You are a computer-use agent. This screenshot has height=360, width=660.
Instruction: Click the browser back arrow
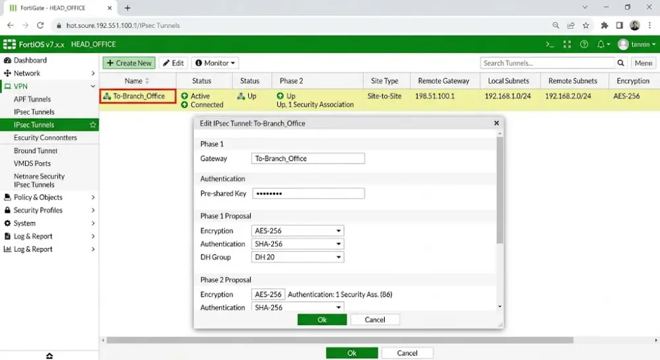[11, 25]
